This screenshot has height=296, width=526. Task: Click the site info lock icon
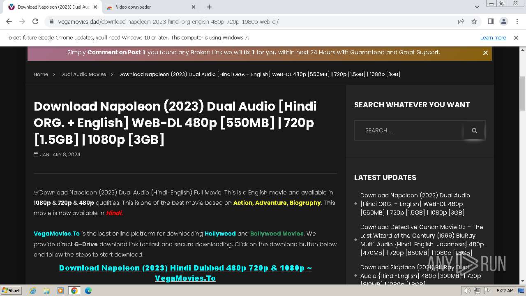(x=52, y=21)
